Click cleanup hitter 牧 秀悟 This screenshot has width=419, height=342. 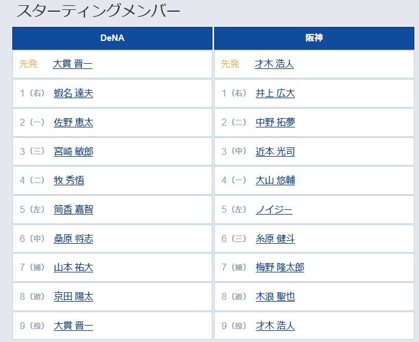pyautogui.click(x=69, y=180)
